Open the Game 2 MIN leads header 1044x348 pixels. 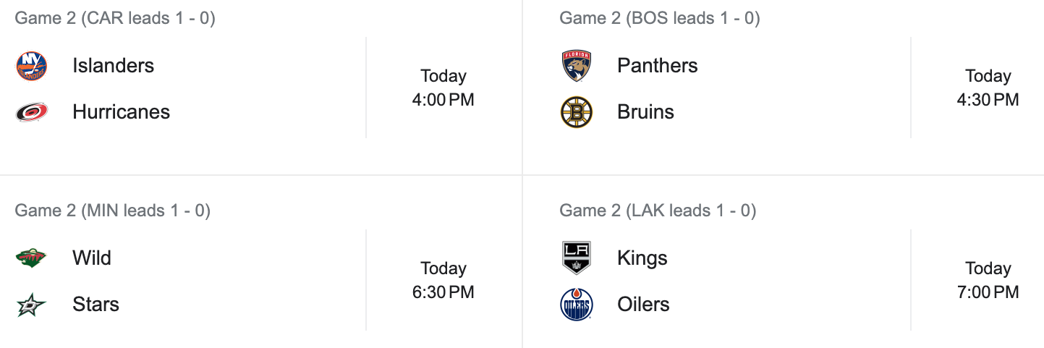112,211
